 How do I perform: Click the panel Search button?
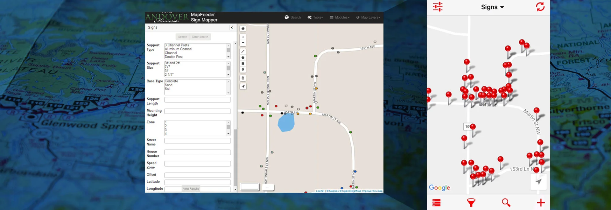pos(183,37)
